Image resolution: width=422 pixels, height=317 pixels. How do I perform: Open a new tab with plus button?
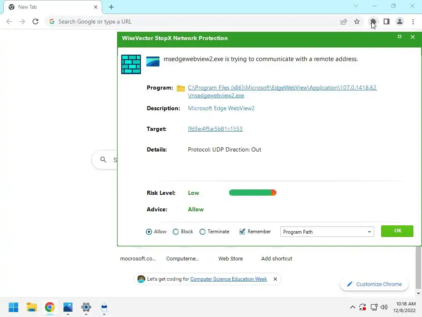pos(111,7)
